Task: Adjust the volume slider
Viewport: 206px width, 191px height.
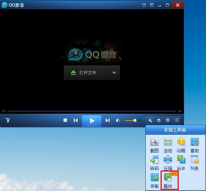Action: 133,120
